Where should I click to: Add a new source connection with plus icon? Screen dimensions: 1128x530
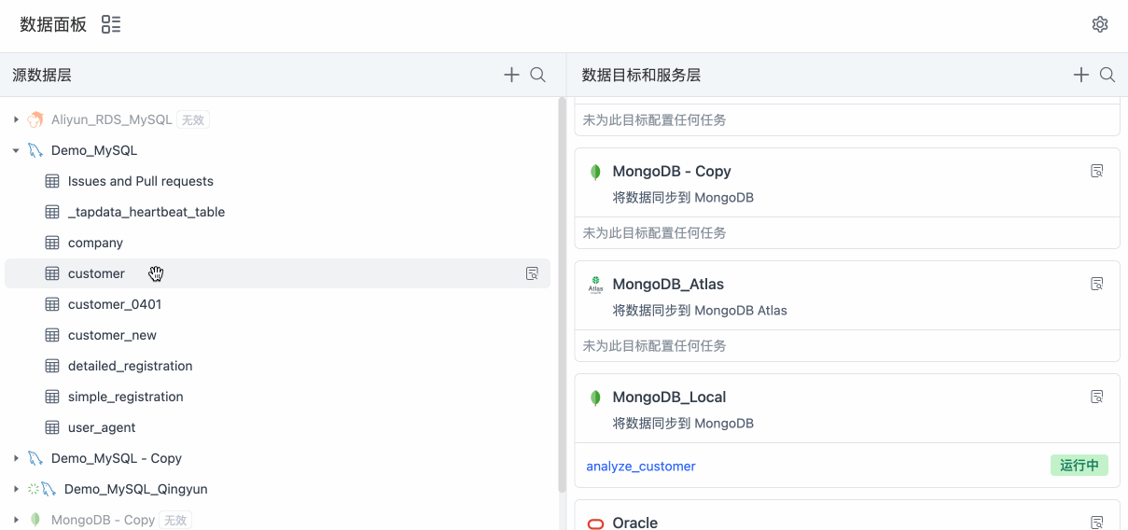coord(511,75)
